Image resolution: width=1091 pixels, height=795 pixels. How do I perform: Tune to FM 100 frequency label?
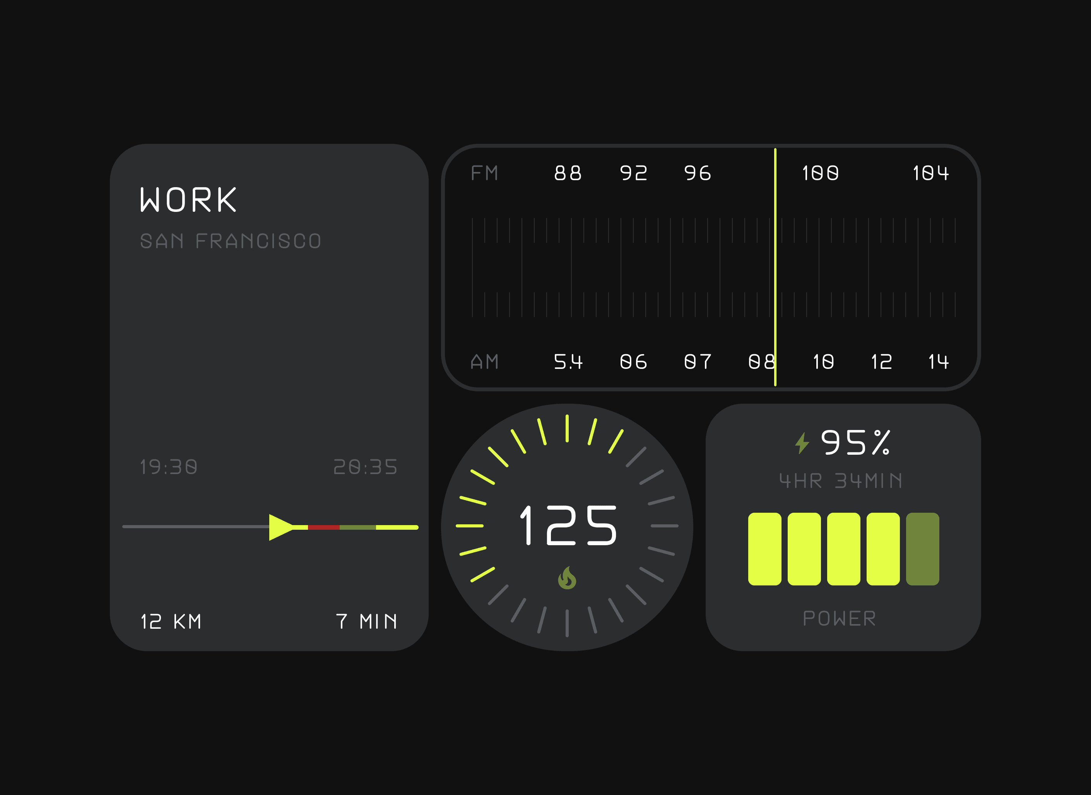[821, 173]
